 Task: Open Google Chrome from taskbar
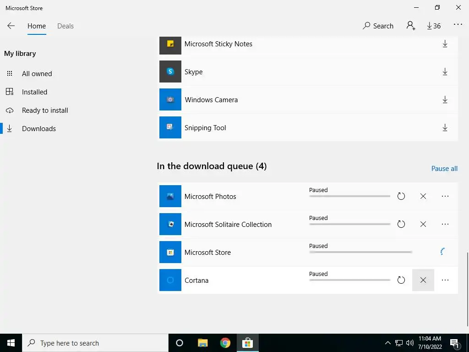tap(225, 343)
